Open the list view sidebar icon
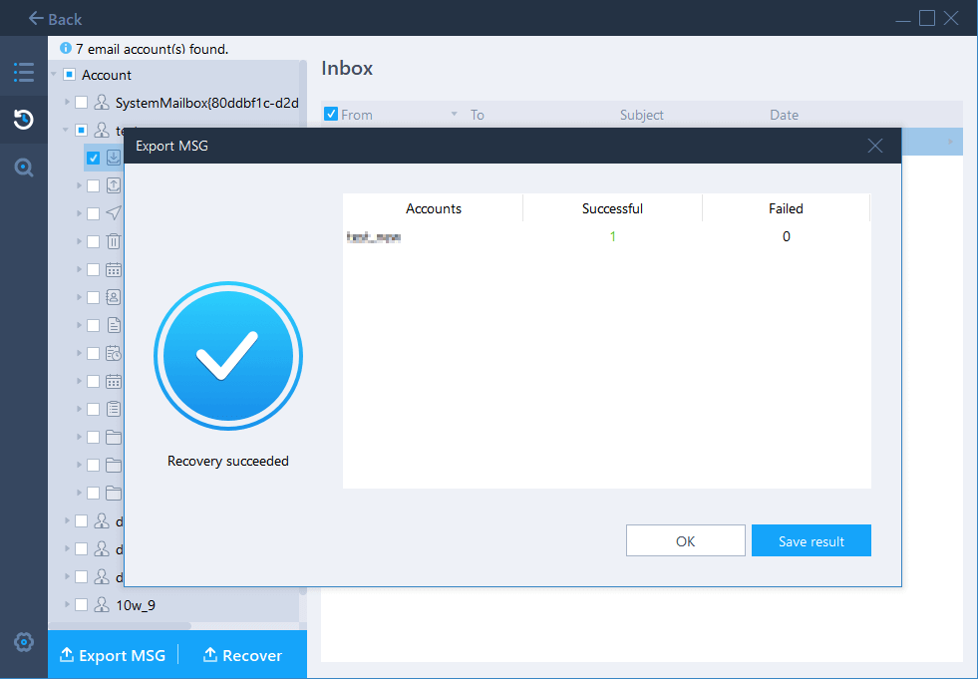This screenshot has height=679, width=978. 23,72
